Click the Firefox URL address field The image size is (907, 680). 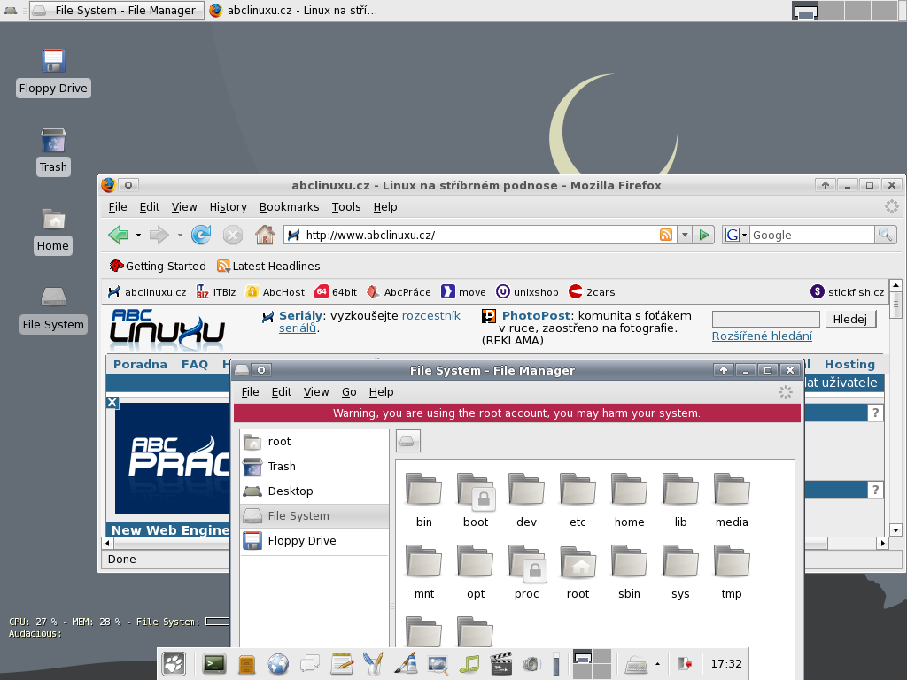[480, 235]
